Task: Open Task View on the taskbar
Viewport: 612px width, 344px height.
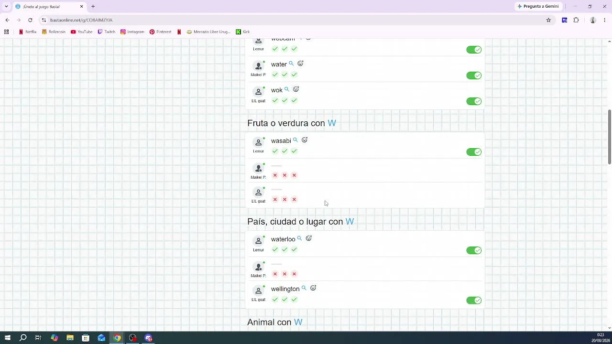Action: coord(38,338)
